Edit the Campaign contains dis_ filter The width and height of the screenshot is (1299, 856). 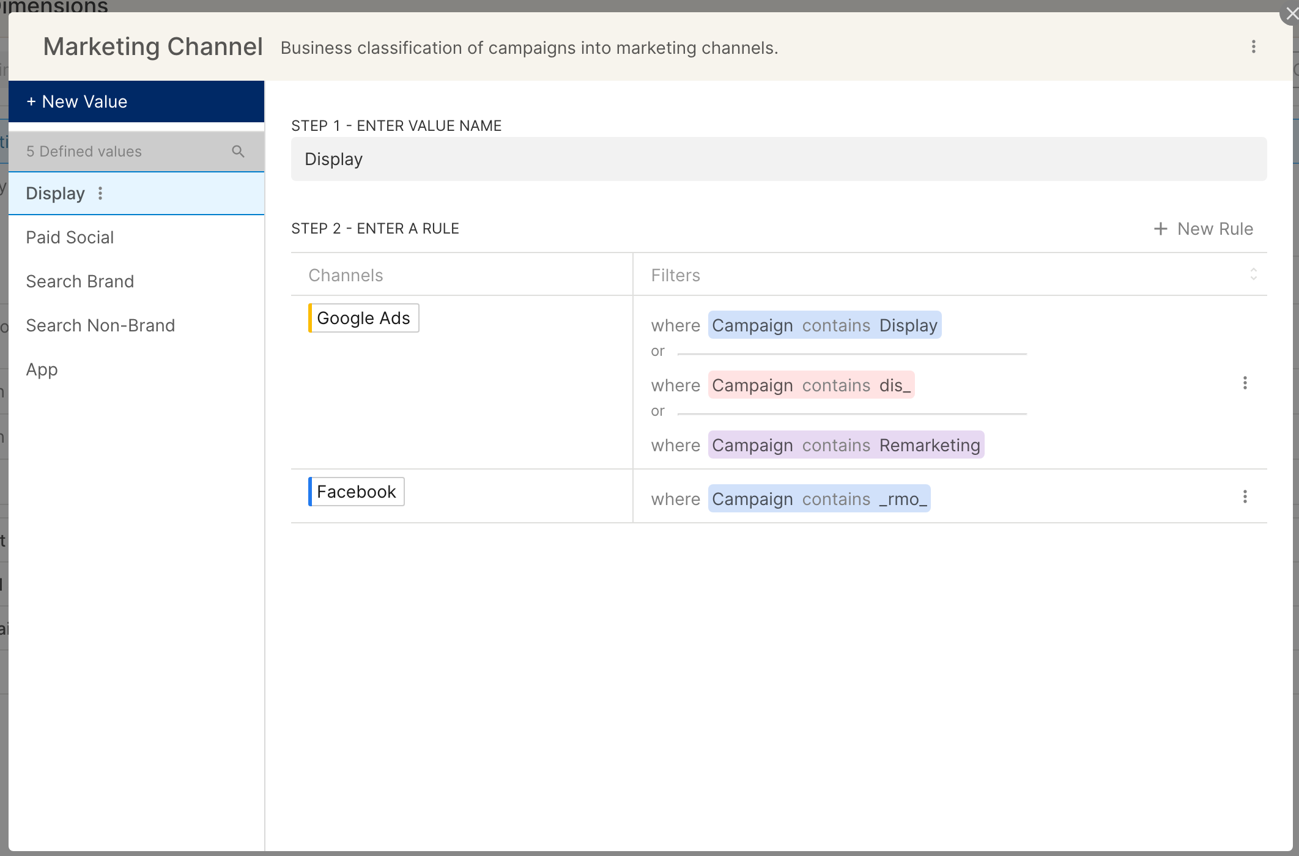click(x=811, y=385)
